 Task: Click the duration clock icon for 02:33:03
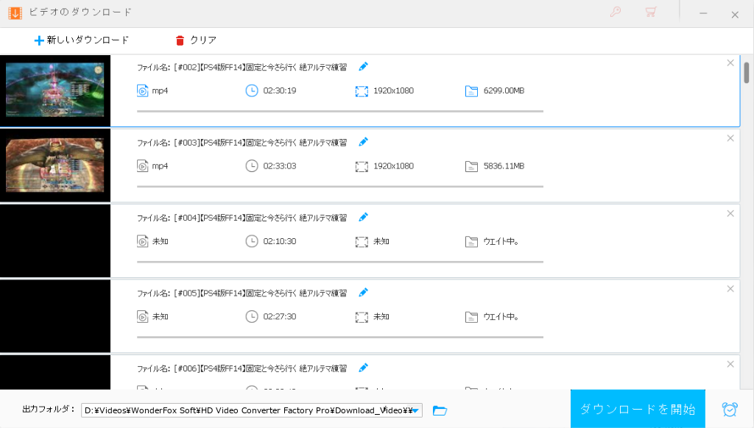click(252, 166)
